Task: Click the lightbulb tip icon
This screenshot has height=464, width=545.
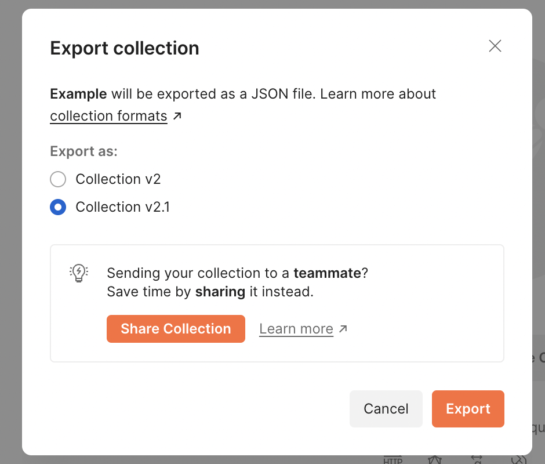Action: (x=79, y=273)
